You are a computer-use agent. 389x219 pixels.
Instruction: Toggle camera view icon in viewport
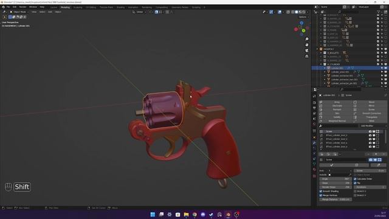[x=307, y=50]
